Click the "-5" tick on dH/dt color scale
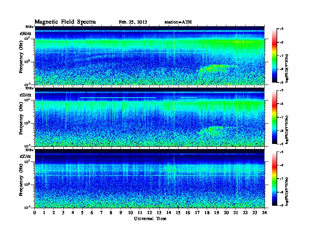The height and width of the screenshot is (244, 315). [282, 29]
